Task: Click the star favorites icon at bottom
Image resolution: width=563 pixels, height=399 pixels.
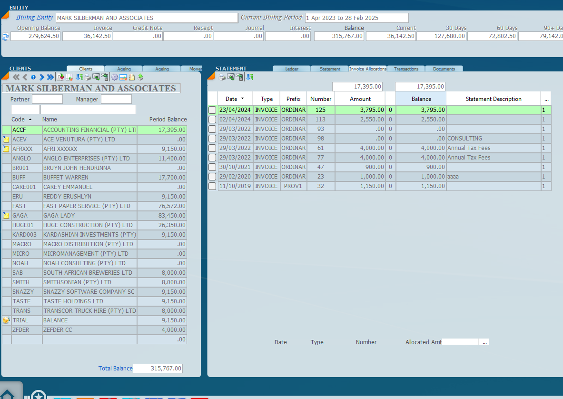Action: point(39,395)
